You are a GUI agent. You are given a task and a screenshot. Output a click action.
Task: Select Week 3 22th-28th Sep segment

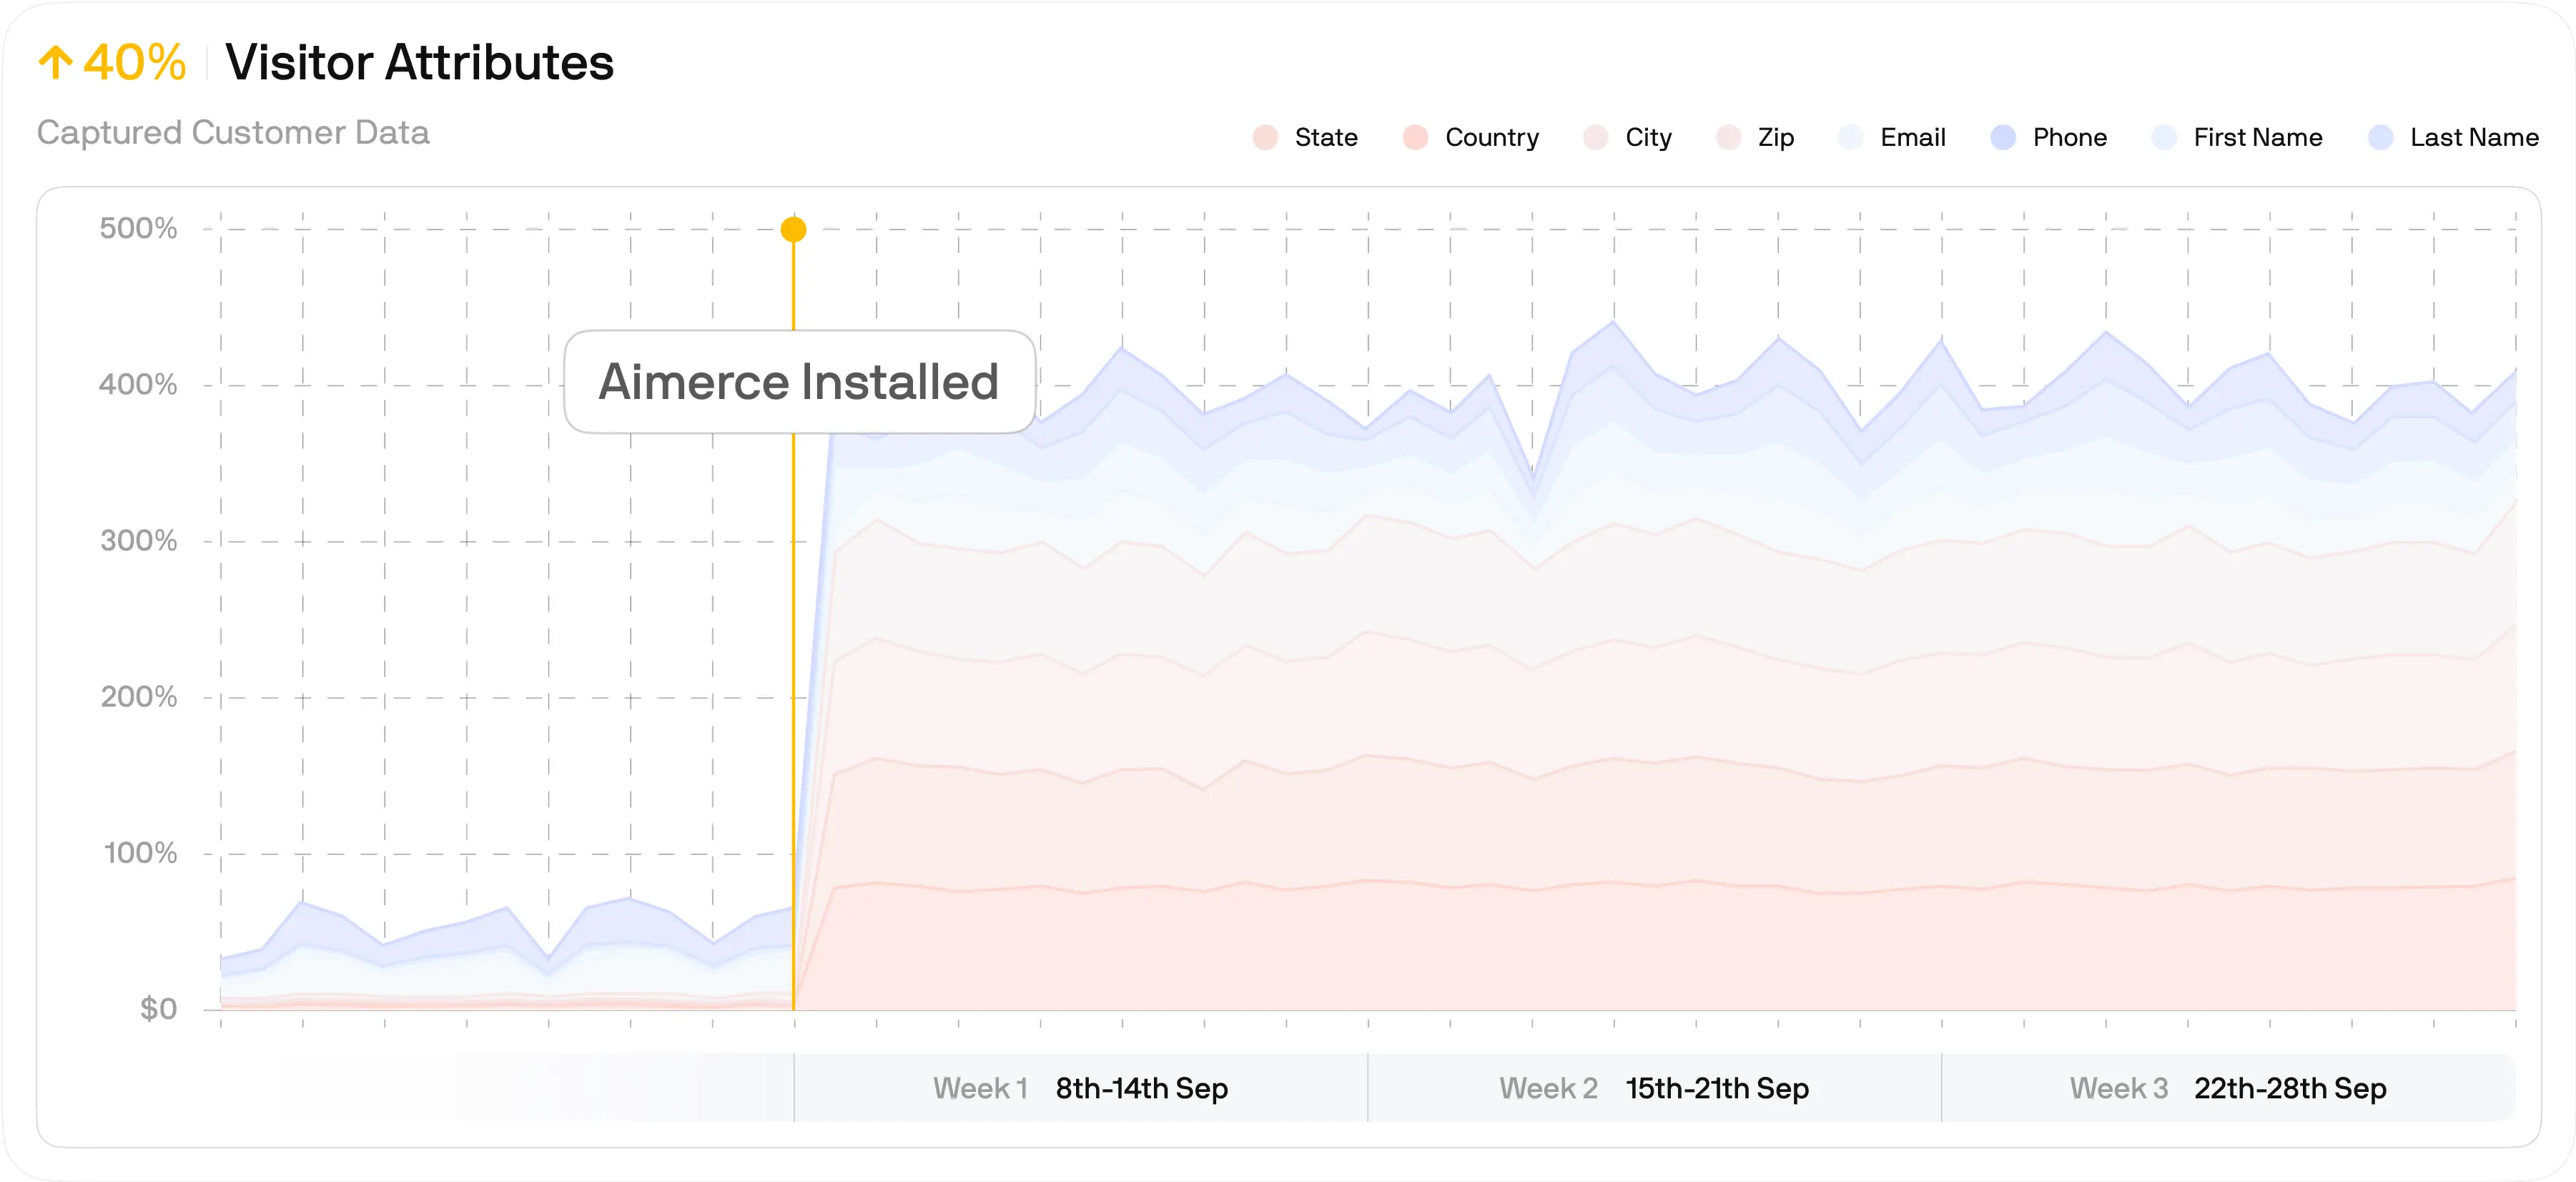click(x=2228, y=1087)
